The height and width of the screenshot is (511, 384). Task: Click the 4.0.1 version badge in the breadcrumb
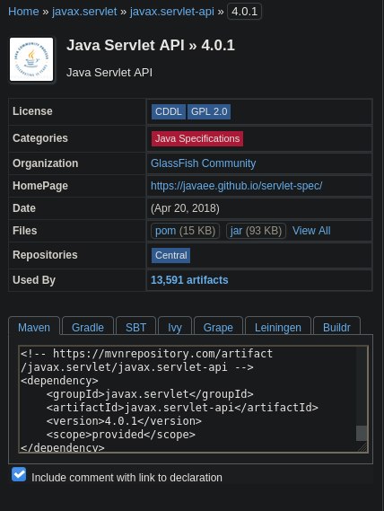click(244, 12)
